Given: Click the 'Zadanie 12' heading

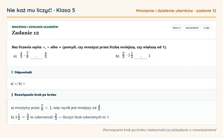Looking at the screenshot, I should [x=25, y=33].
